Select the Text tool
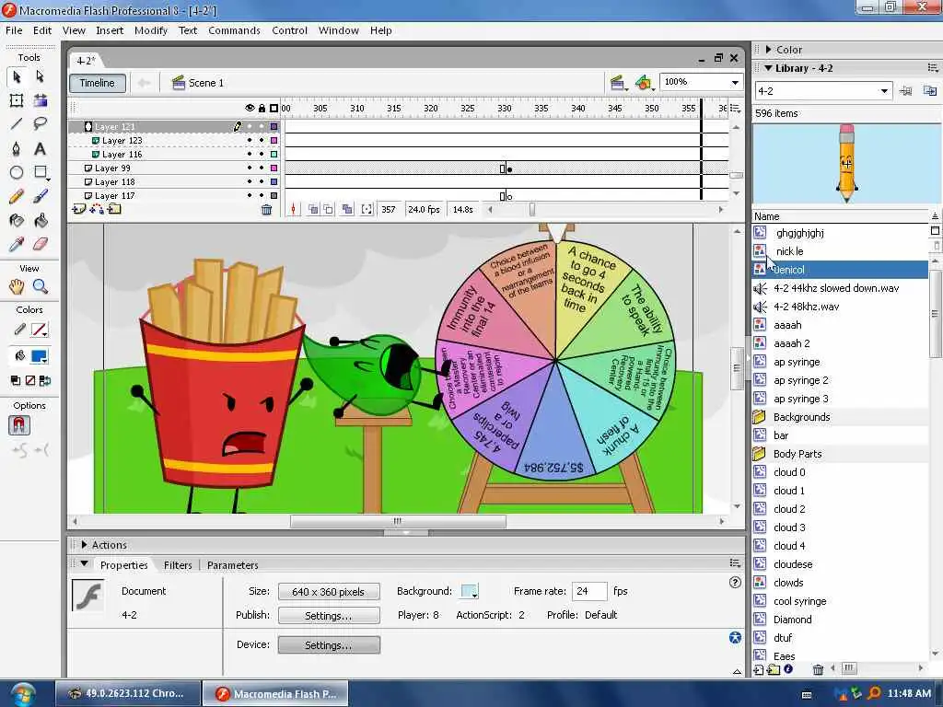The width and height of the screenshot is (943, 707). point(41,148)
